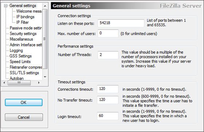Open the Filetransfer compression page

tap(26, 67)
